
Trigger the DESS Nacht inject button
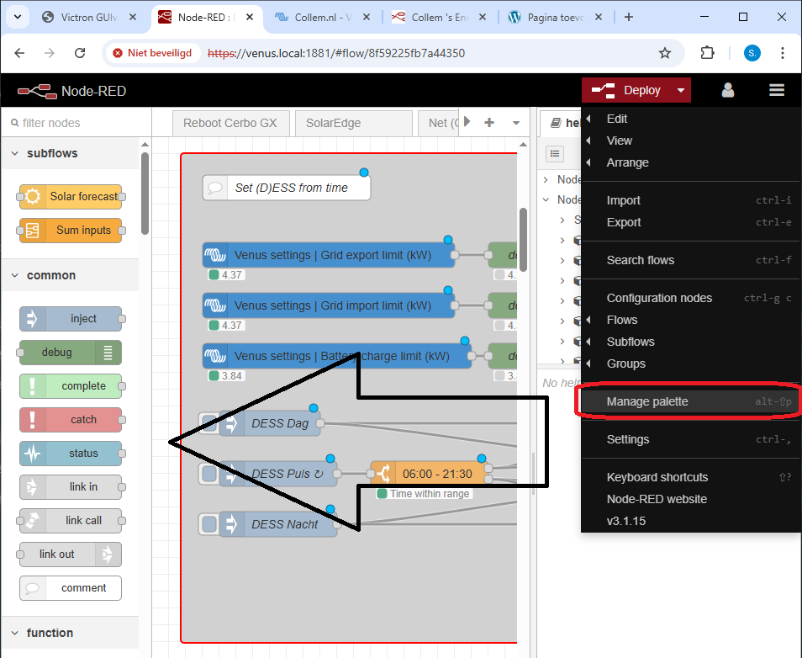(209, 524)
